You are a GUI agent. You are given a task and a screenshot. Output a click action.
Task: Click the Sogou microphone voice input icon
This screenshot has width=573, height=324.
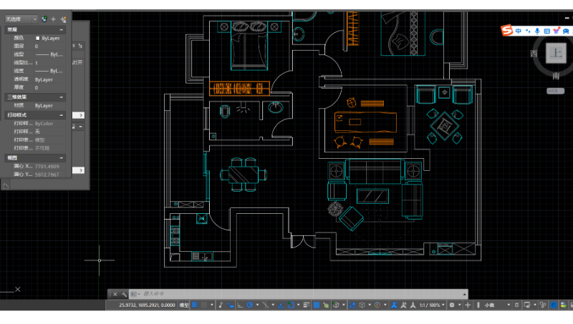[x=537, y=31]
